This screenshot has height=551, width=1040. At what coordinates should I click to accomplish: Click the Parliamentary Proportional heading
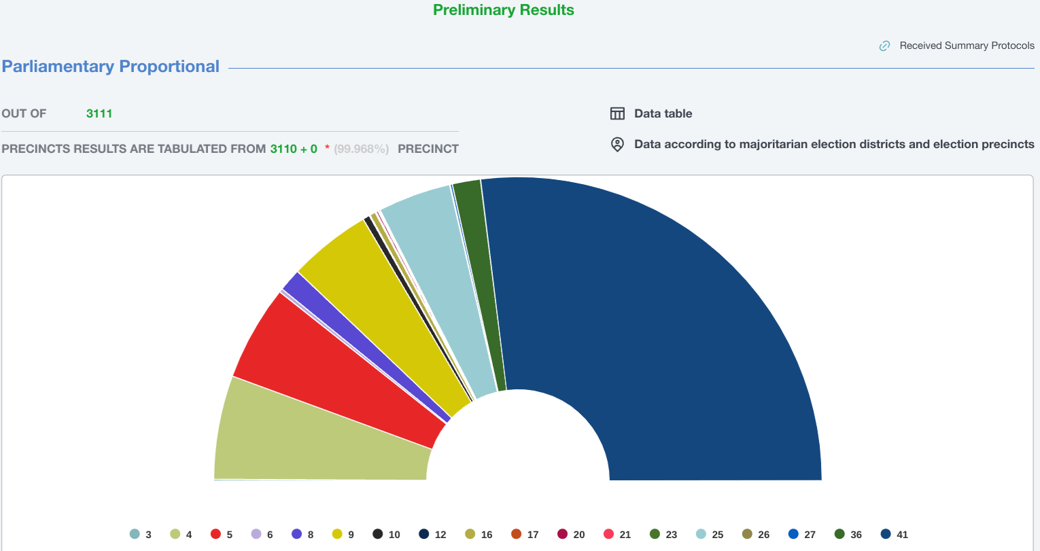tap(110, 67)
